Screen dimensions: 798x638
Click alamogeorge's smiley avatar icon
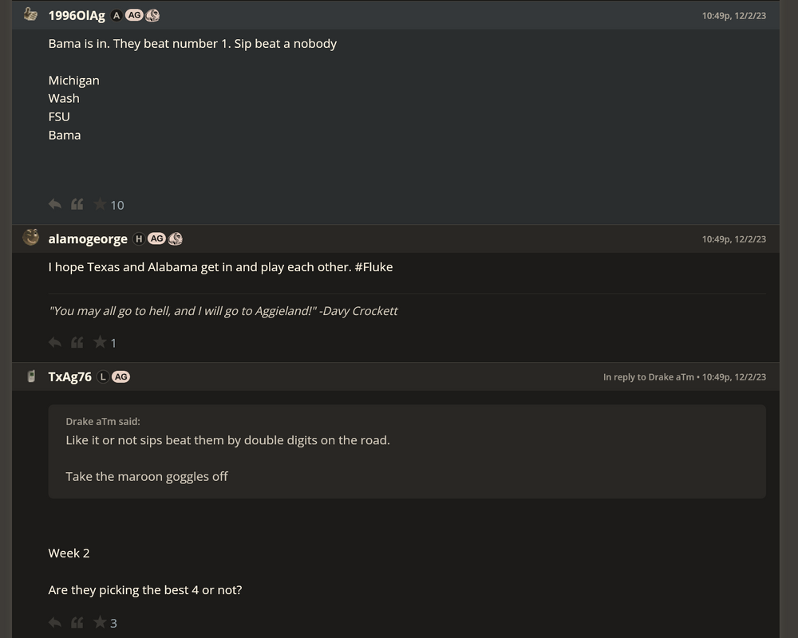(31, 238)
